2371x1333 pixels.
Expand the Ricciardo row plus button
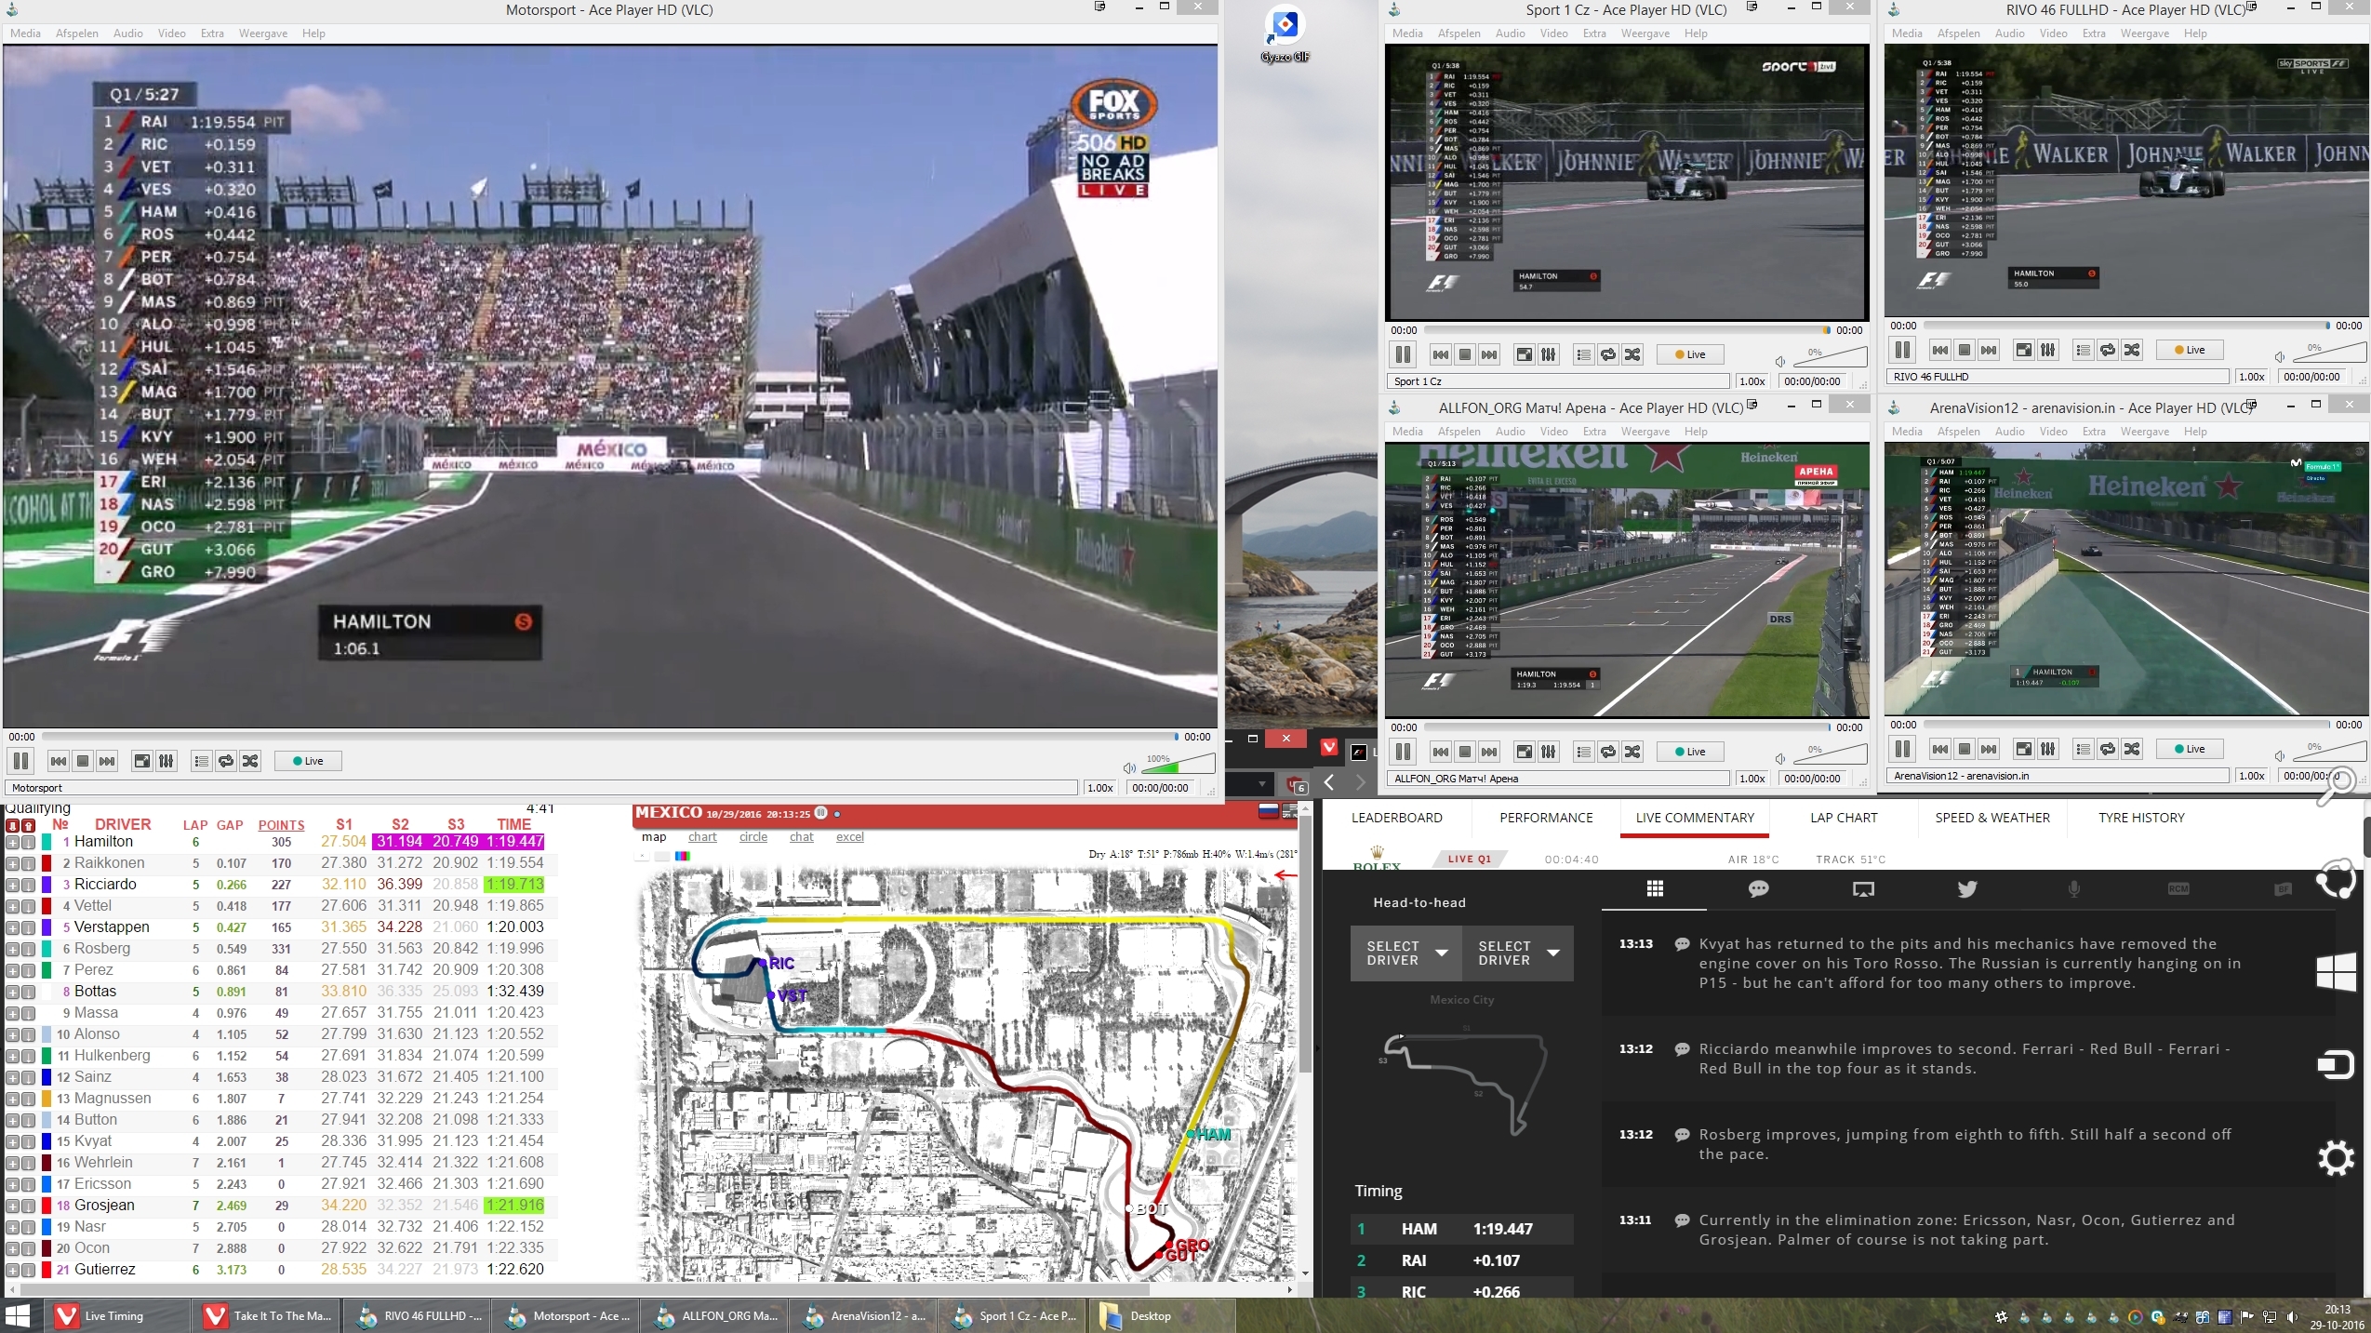pos(12,886)
